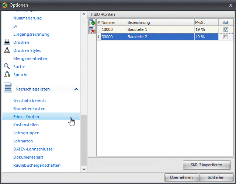Click the printer icon beside Drucken

click(7, 42)
